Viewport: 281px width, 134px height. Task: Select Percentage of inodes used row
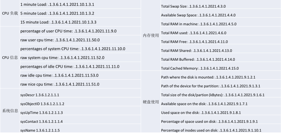click(x=211, y=130)
